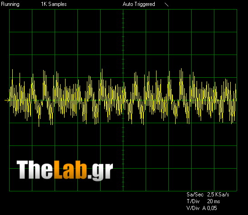Image resolution: width=248 pixels, height=215 pixels.
Task: Click the 20 ms timebase value
Action: [213, 201]
